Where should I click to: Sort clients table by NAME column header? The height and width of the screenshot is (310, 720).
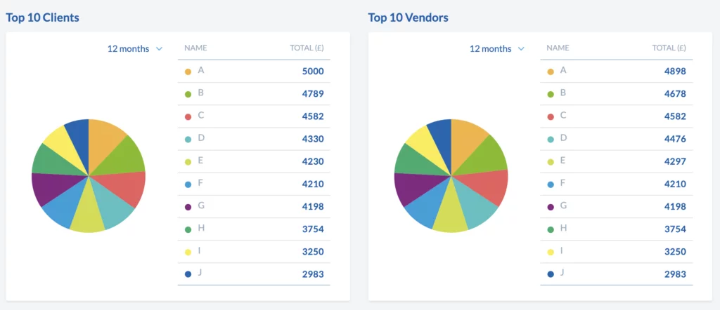pos(195,48)
